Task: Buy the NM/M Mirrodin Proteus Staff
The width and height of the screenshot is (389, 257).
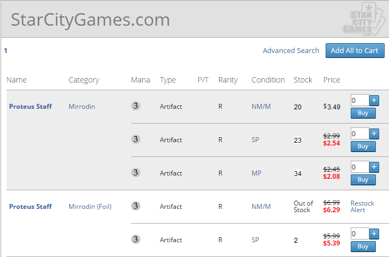Action: (x=363, y=113)
